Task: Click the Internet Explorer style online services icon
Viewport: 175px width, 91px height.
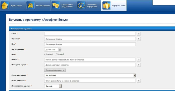Action: (x=30, y=5)
